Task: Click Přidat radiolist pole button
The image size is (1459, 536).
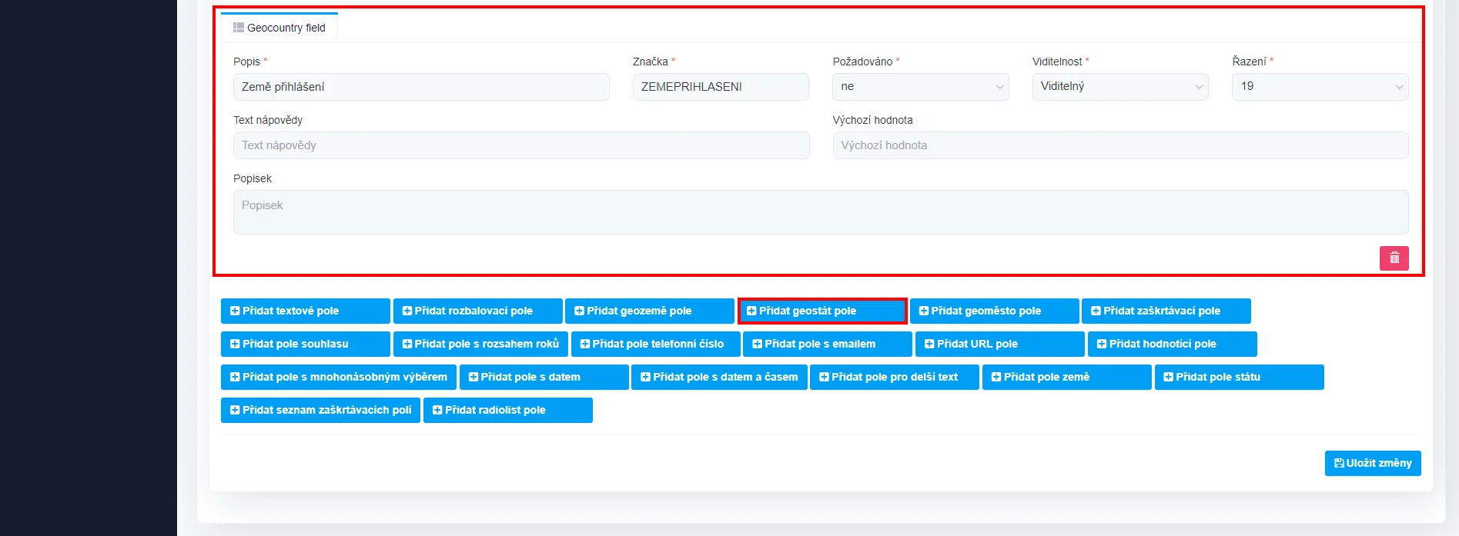Action: pyautogui.click(x=507, y=410)
